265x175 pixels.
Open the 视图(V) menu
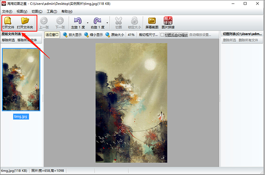22,12
